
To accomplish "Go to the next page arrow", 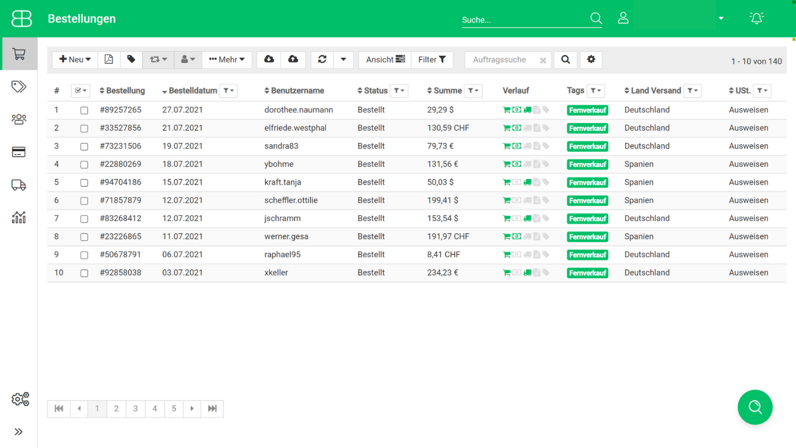I will click(192, 409).
